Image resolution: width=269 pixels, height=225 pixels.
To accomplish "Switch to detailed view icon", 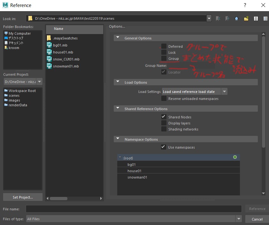I will click(265, 19).
